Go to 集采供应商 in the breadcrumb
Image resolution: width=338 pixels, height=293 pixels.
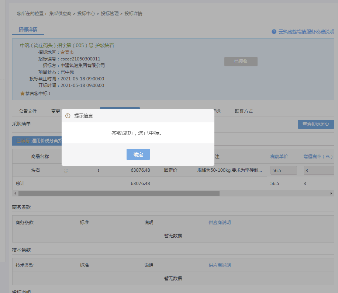61,14
